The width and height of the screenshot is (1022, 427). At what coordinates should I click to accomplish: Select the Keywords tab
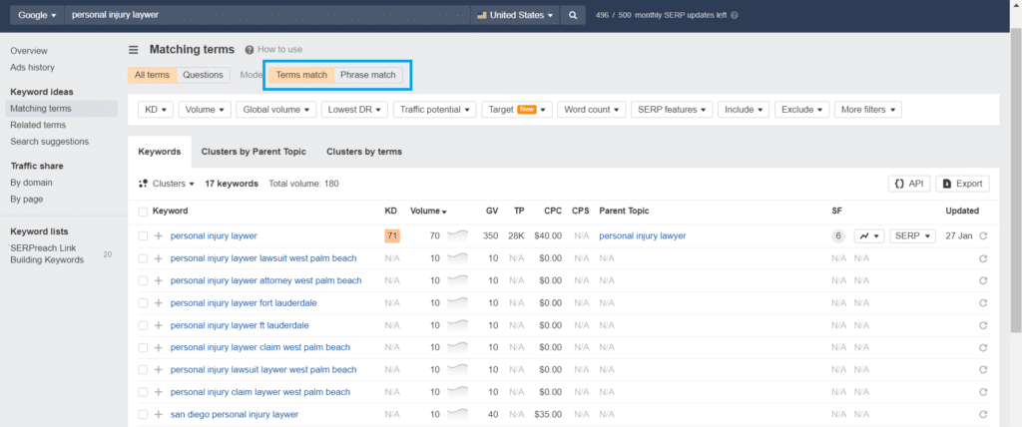pyautogui.click(x=160, y=152)
